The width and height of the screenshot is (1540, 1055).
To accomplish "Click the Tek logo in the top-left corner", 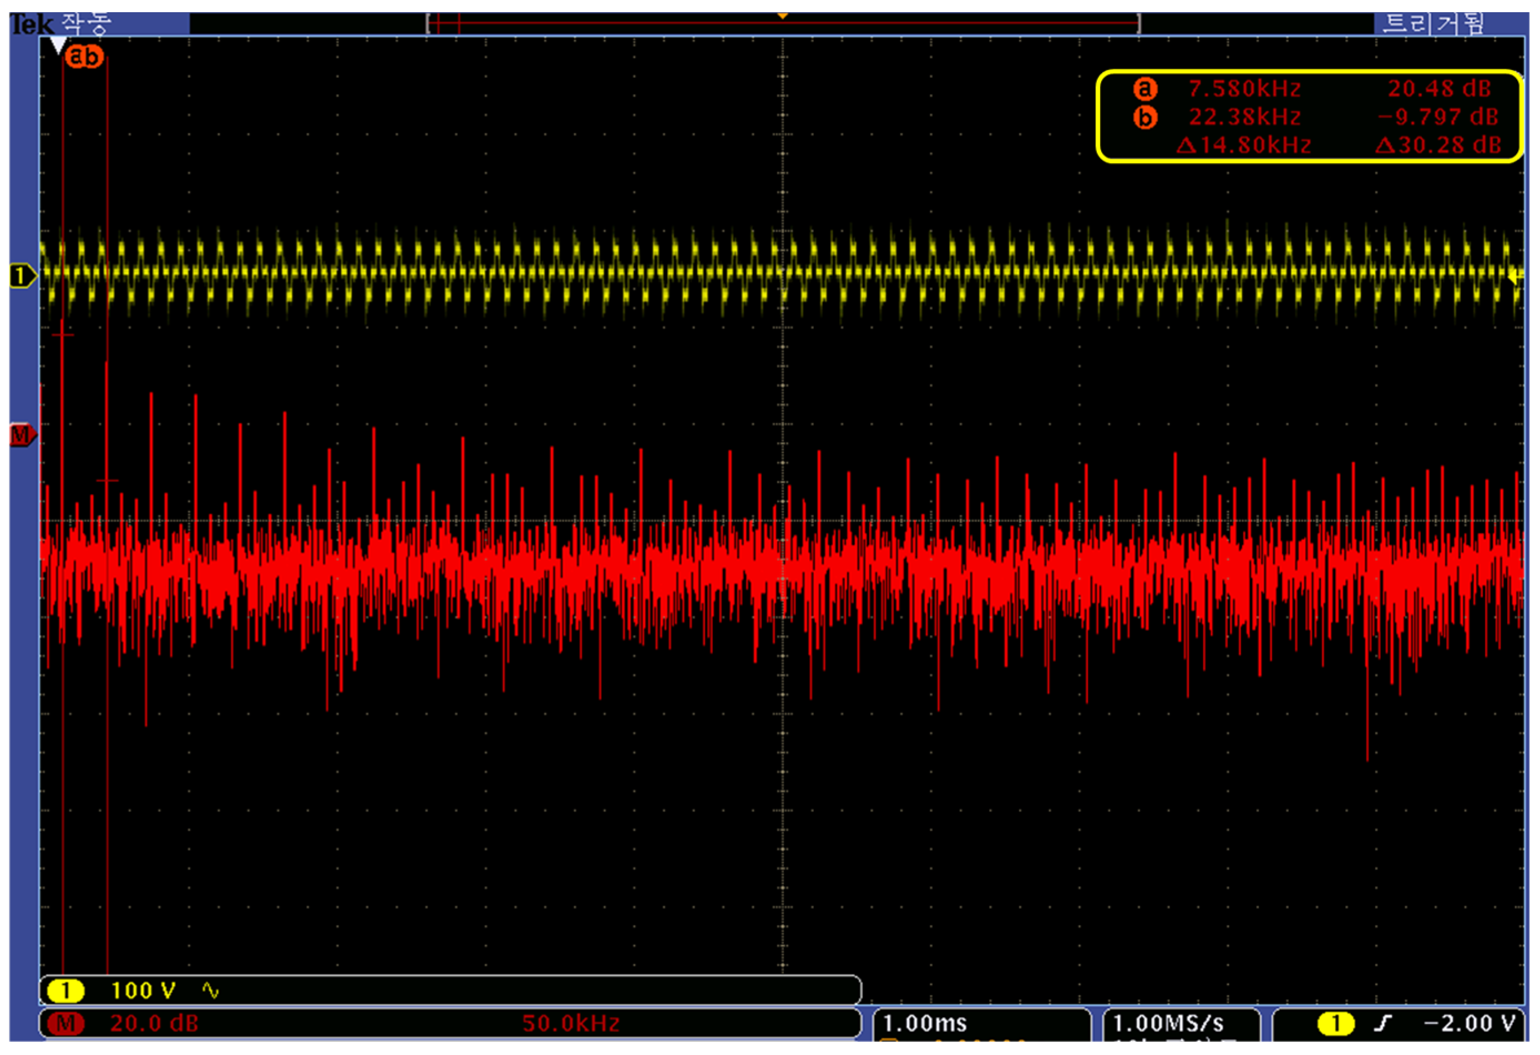I will point(31,25).
